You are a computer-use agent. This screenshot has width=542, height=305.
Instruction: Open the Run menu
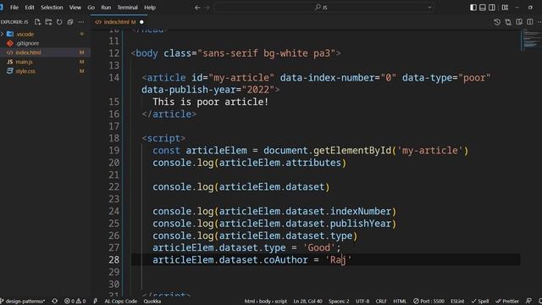(x=106, y=8)
